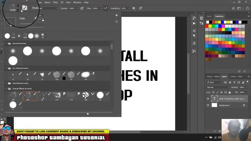Create new swatch icon
The height and width of the screenshot is (141, 251).
click(x=239, y=71)
